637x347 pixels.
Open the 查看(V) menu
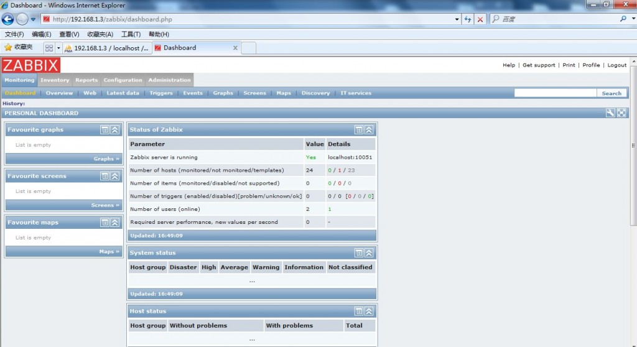pyautogui.click(x=69, y=34)
